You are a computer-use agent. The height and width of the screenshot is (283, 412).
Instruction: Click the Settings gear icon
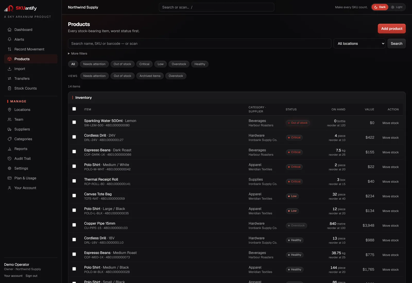pos(10,168)
